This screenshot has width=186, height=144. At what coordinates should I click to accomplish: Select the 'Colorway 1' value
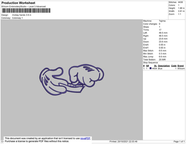click(17, 18)
